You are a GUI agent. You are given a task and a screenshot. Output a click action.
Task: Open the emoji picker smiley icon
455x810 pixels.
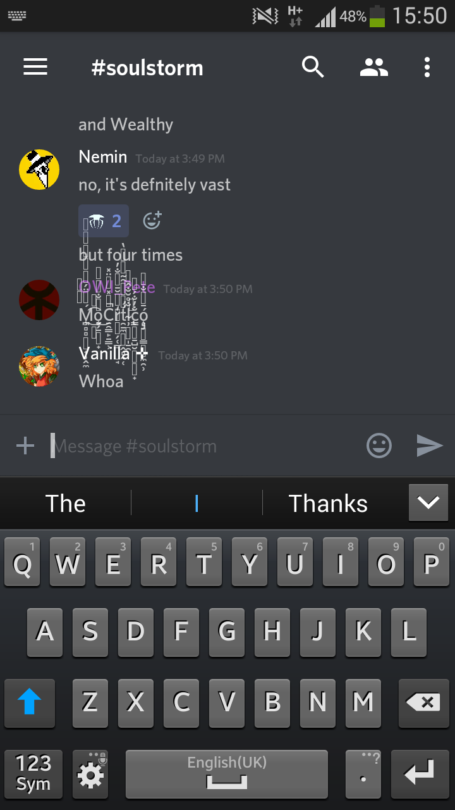tap(379, 445)
